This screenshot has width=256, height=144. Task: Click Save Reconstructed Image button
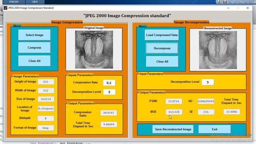coord(173,129)
